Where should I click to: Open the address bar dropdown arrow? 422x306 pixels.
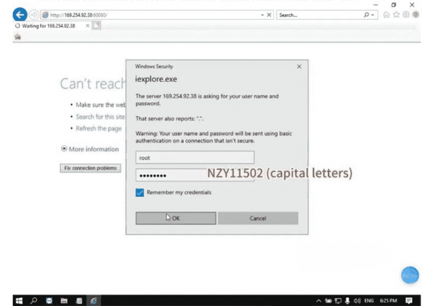pyautogui.click(x=262, y=15)
